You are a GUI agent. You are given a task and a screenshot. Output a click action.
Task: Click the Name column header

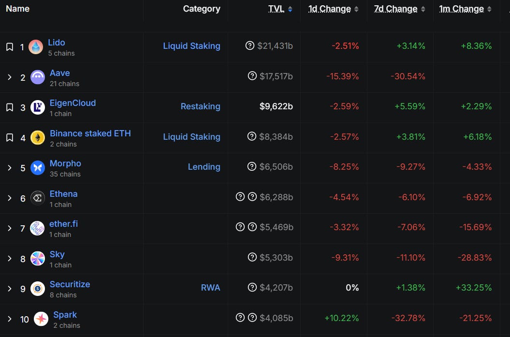[x=17, y=9]
